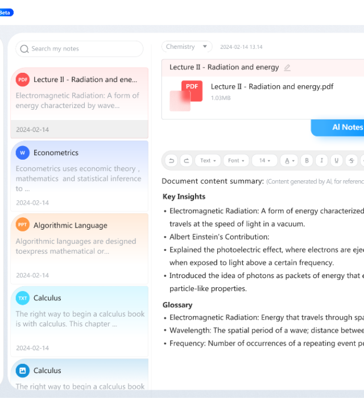Toggle bold formatting
The height and width of the screenshot is (398, 364).
click(307, 161)
